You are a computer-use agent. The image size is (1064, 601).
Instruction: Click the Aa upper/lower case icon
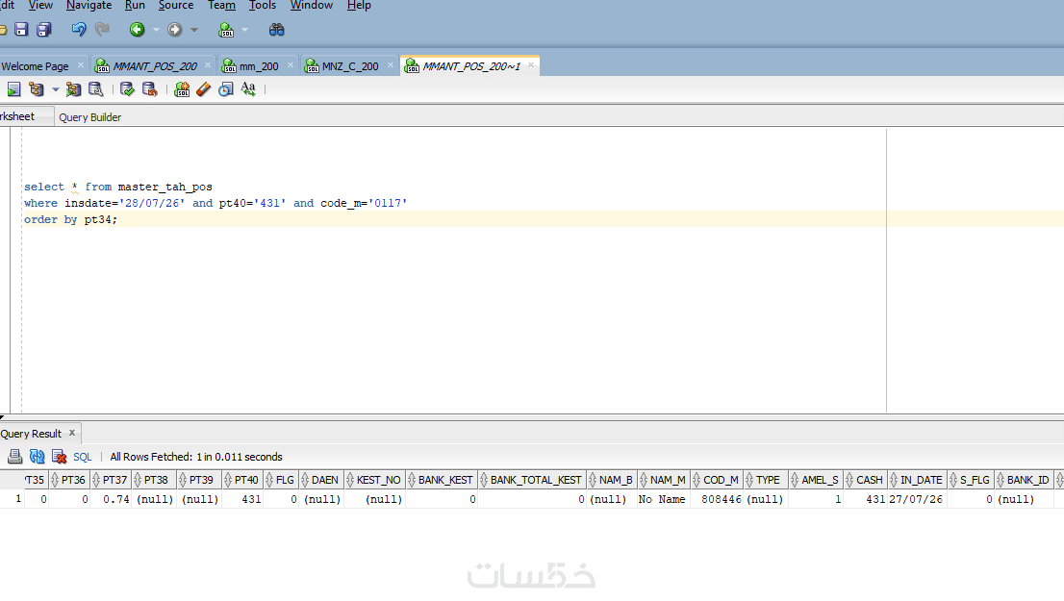click(248, 88)
